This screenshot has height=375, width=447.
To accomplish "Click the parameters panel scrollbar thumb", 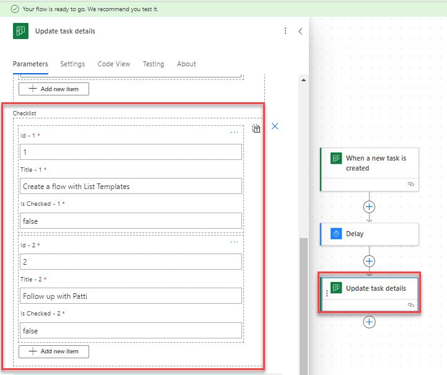I will (x=303, y=306).
